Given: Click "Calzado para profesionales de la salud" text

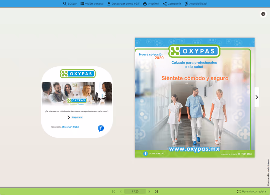Looking at the screenshot, I should pos(194,64).
